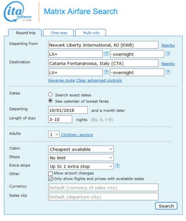The image size is (186, 221).
Task: Expand Extra stops dropdown
Action: pyautogui.click(x=81, y=166)
